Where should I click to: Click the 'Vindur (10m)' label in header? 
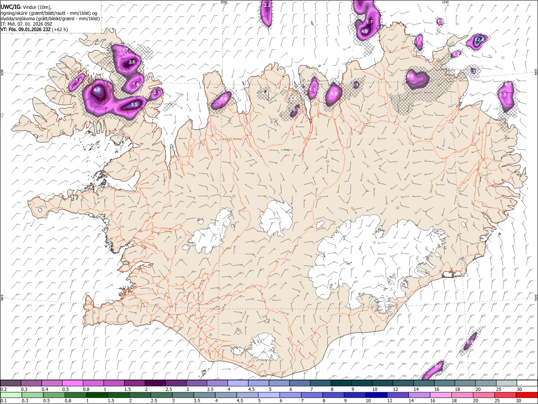tap(36, 7)
